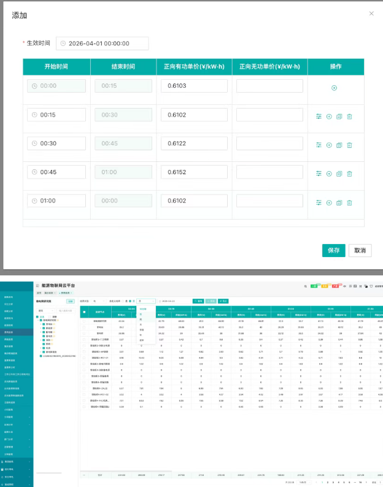The height and width of the screenshot is (487, 383).
Task: Edit start time 00:45 field
Action: click(x=56, y=172)
